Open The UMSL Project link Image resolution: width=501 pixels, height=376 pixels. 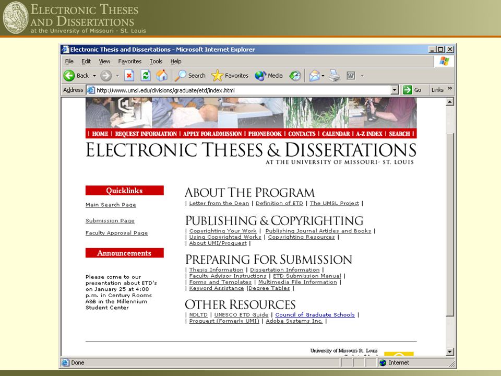point(334,203)
